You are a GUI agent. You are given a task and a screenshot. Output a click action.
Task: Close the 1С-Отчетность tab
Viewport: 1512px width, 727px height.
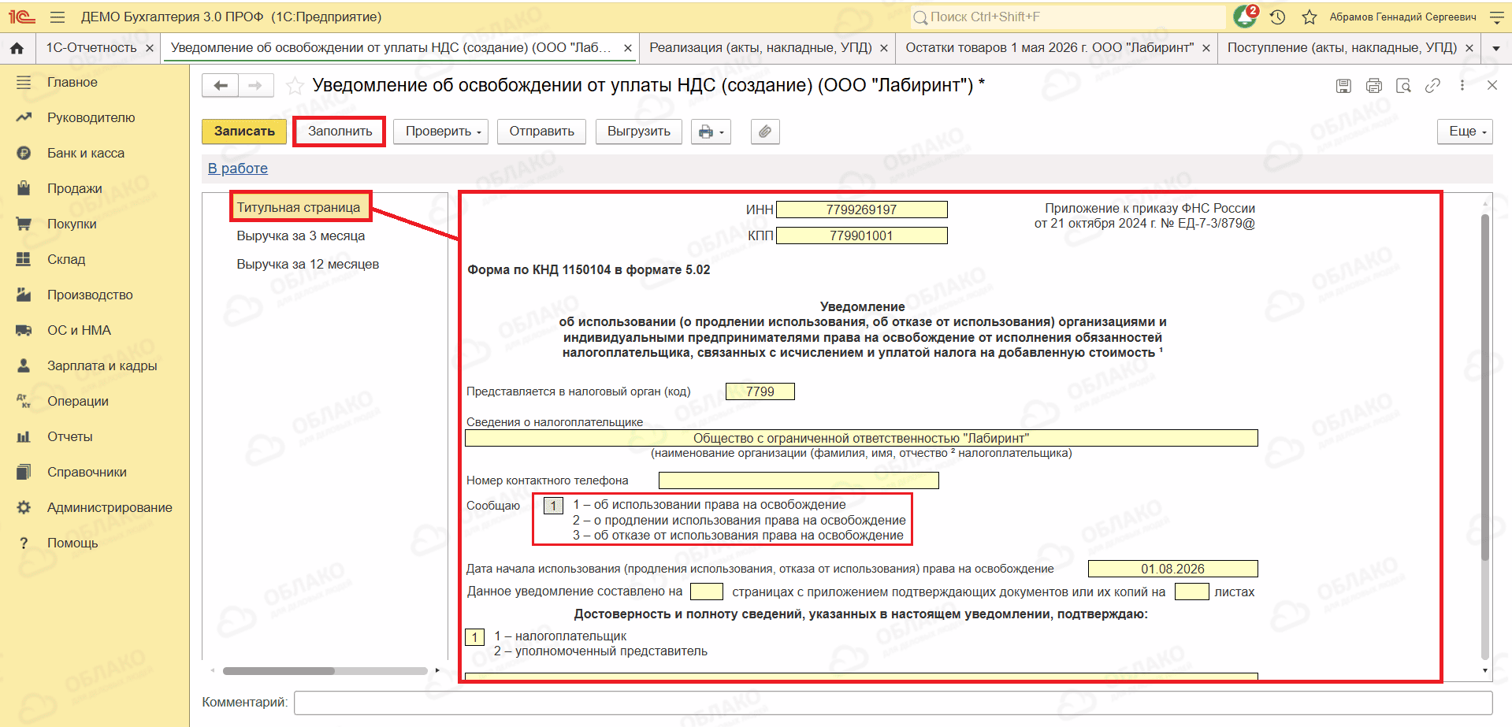click(x=150, y=48)
